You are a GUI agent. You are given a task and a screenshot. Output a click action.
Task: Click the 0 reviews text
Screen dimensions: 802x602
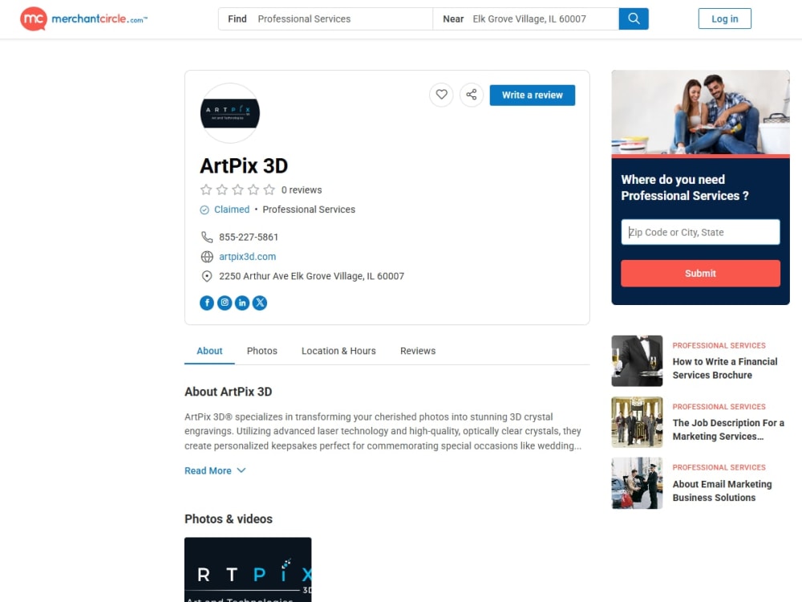pyautogui.click(x=302, y=190)
